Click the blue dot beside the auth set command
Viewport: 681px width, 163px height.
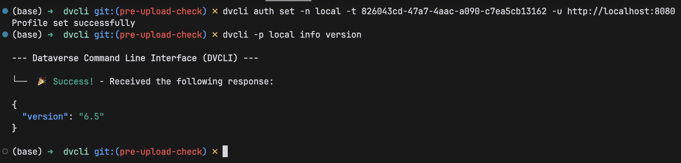pyautogui.click(x=5, y=11)
